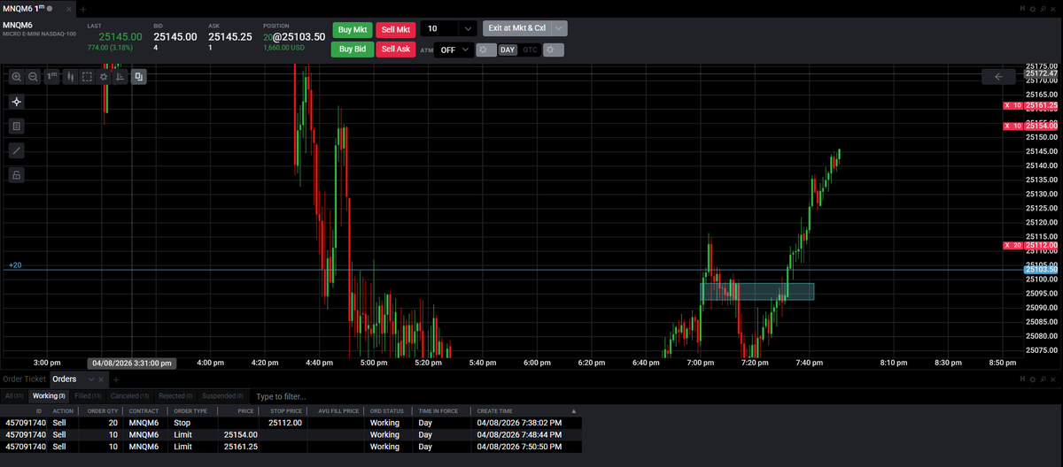
Task: Select the trend line drawing tool
Action: 17,150
